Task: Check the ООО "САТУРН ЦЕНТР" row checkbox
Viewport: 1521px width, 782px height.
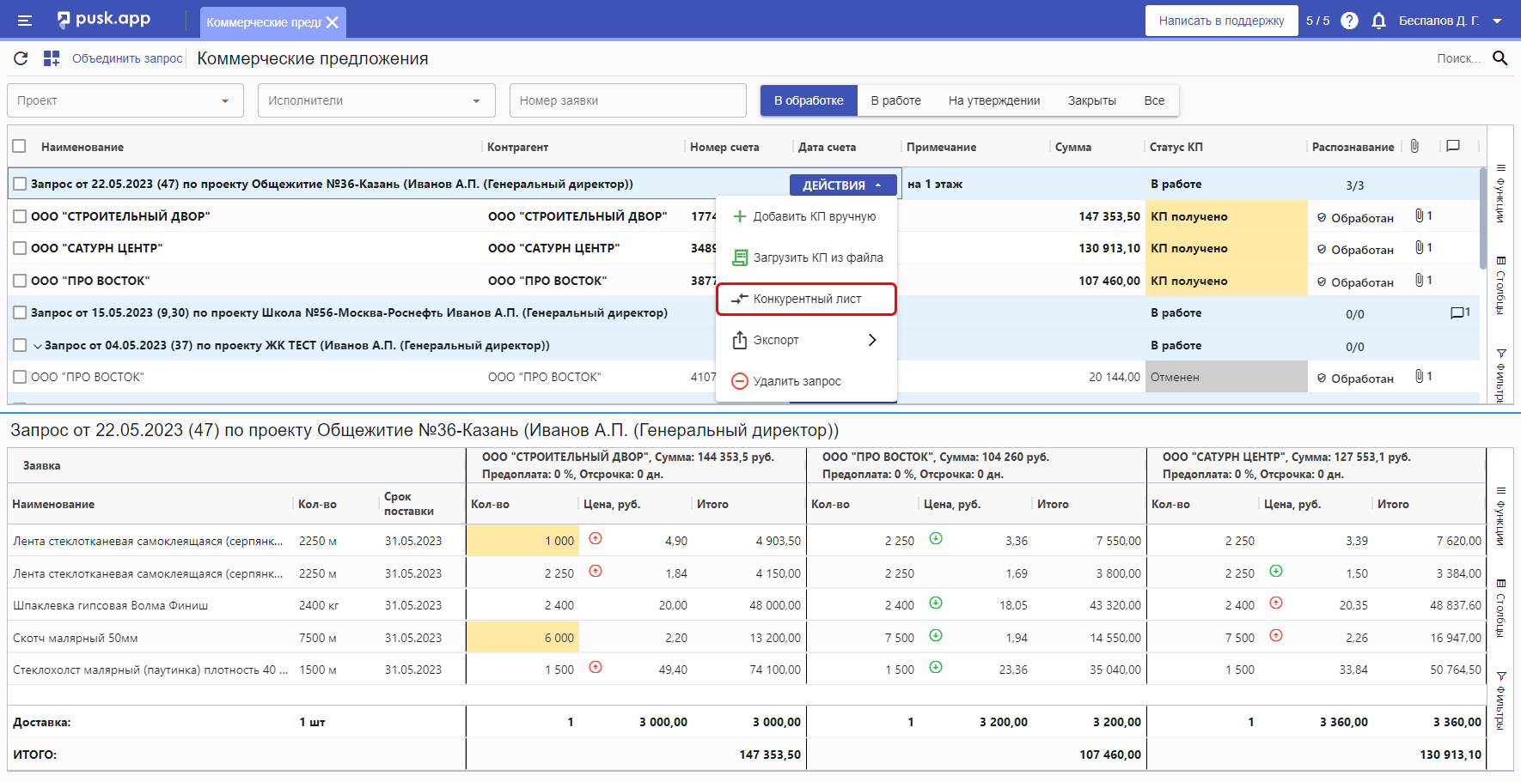Action: click(20, 248)
